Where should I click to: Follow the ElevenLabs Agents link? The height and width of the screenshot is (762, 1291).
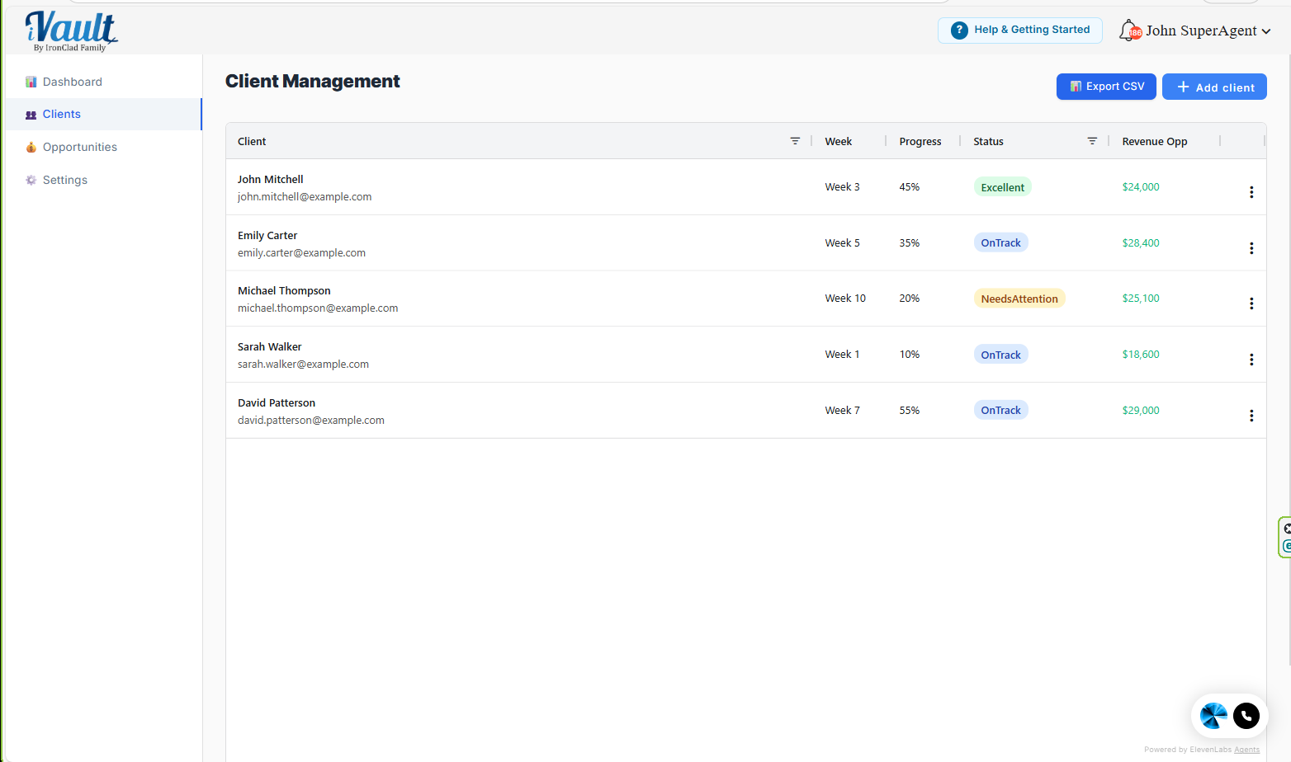click(1246, 750)
